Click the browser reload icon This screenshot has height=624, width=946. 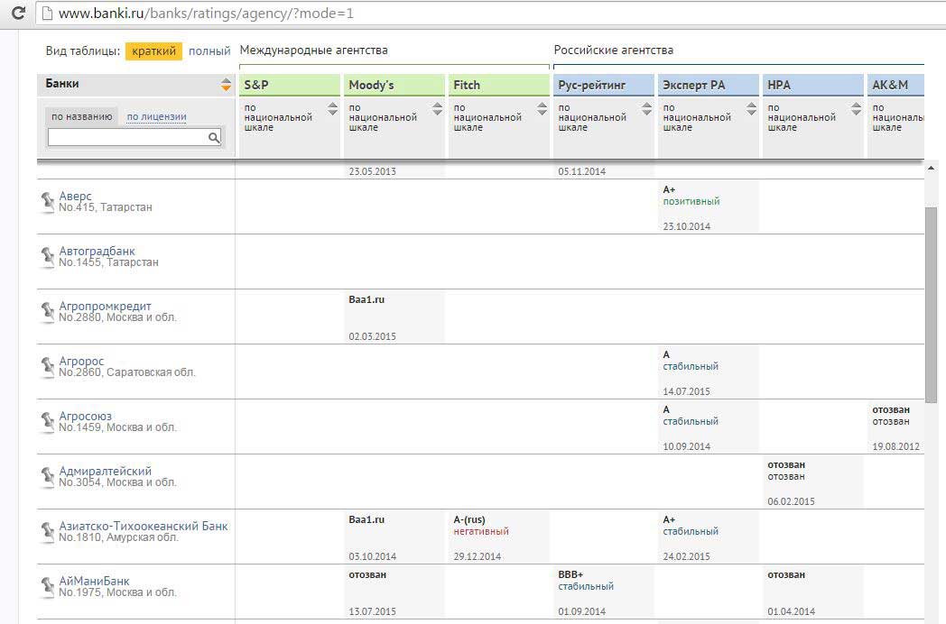pyautogui.click(x=17, y=14)
